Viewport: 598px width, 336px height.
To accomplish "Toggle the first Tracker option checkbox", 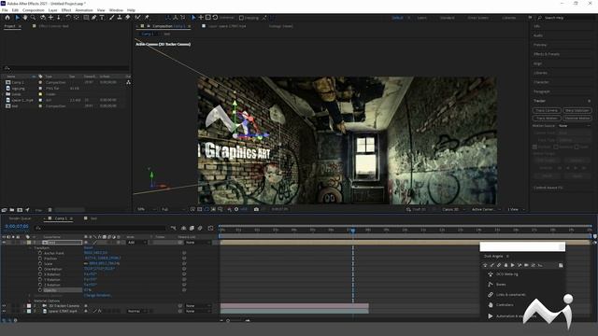I will click(x=534, y=147).
